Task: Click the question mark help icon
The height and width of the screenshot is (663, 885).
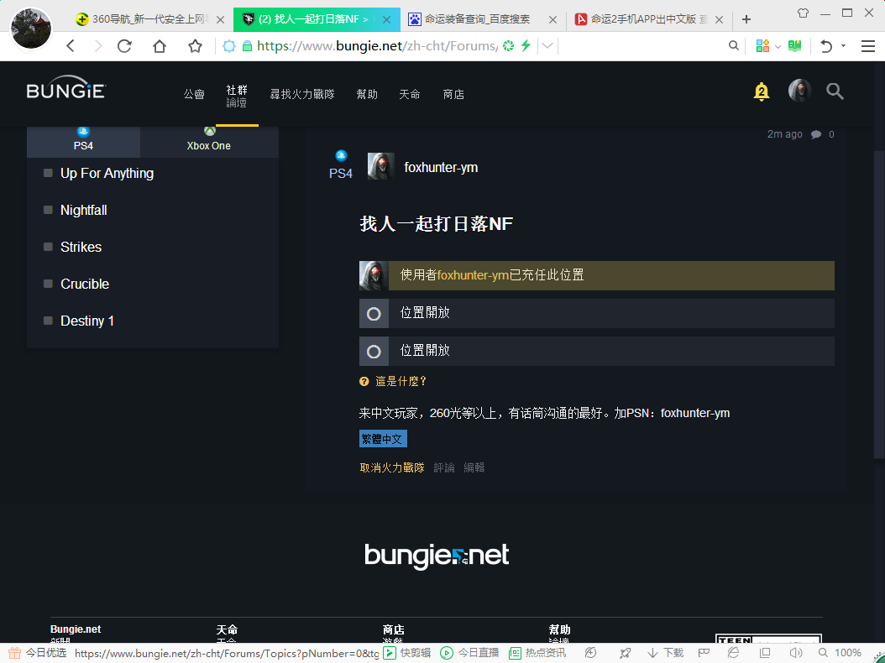Action: coord(364,382)
